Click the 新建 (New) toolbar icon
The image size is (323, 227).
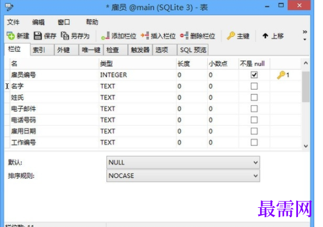tap(10, 36)
